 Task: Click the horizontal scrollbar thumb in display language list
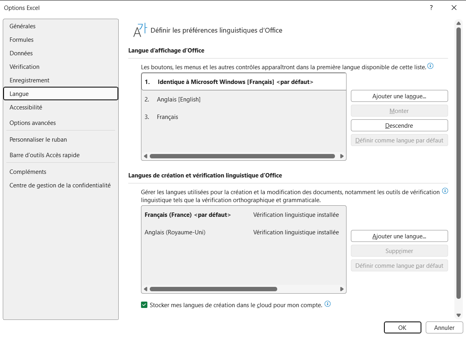242,156
